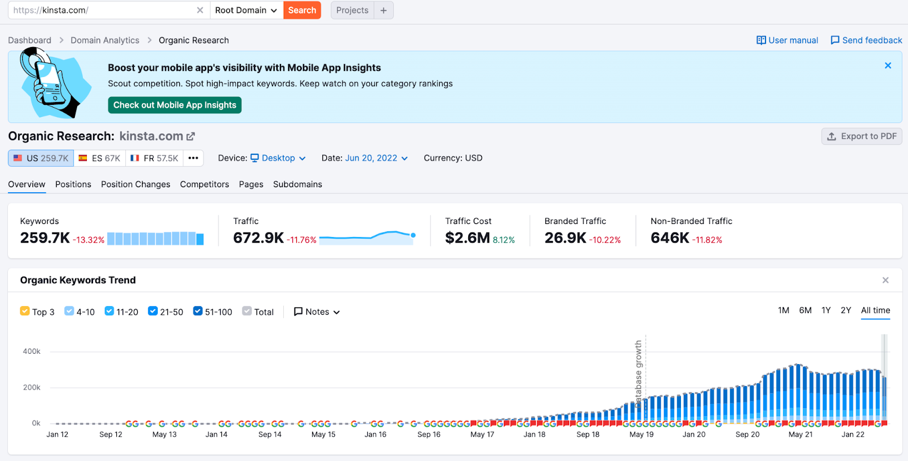Image resolution: width=908 pixels, height=461 pixels.
Task: Click the Organic Research breadcrumb text
Action: pyautogui.click(x=194, y=40)
